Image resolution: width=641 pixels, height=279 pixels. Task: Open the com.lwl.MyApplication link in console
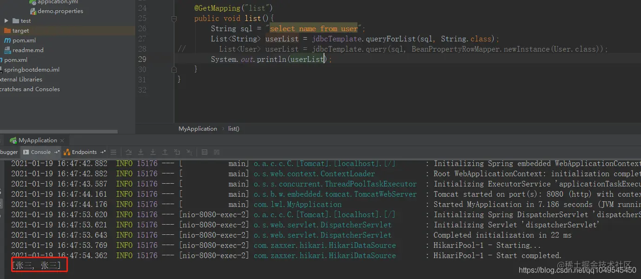tap(297, 205)
